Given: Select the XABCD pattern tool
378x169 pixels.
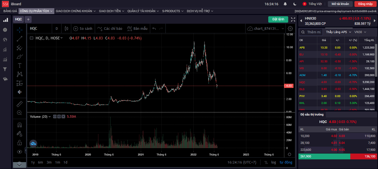Looking at the screenshot, I should click(19, 74).
